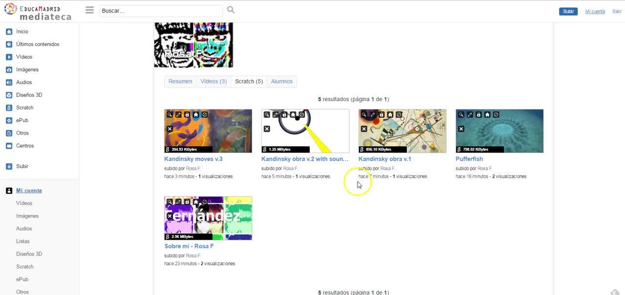
Task: Click the padlock icon on Kandinsky moves v.3
Action: click(x=187, y=115)
